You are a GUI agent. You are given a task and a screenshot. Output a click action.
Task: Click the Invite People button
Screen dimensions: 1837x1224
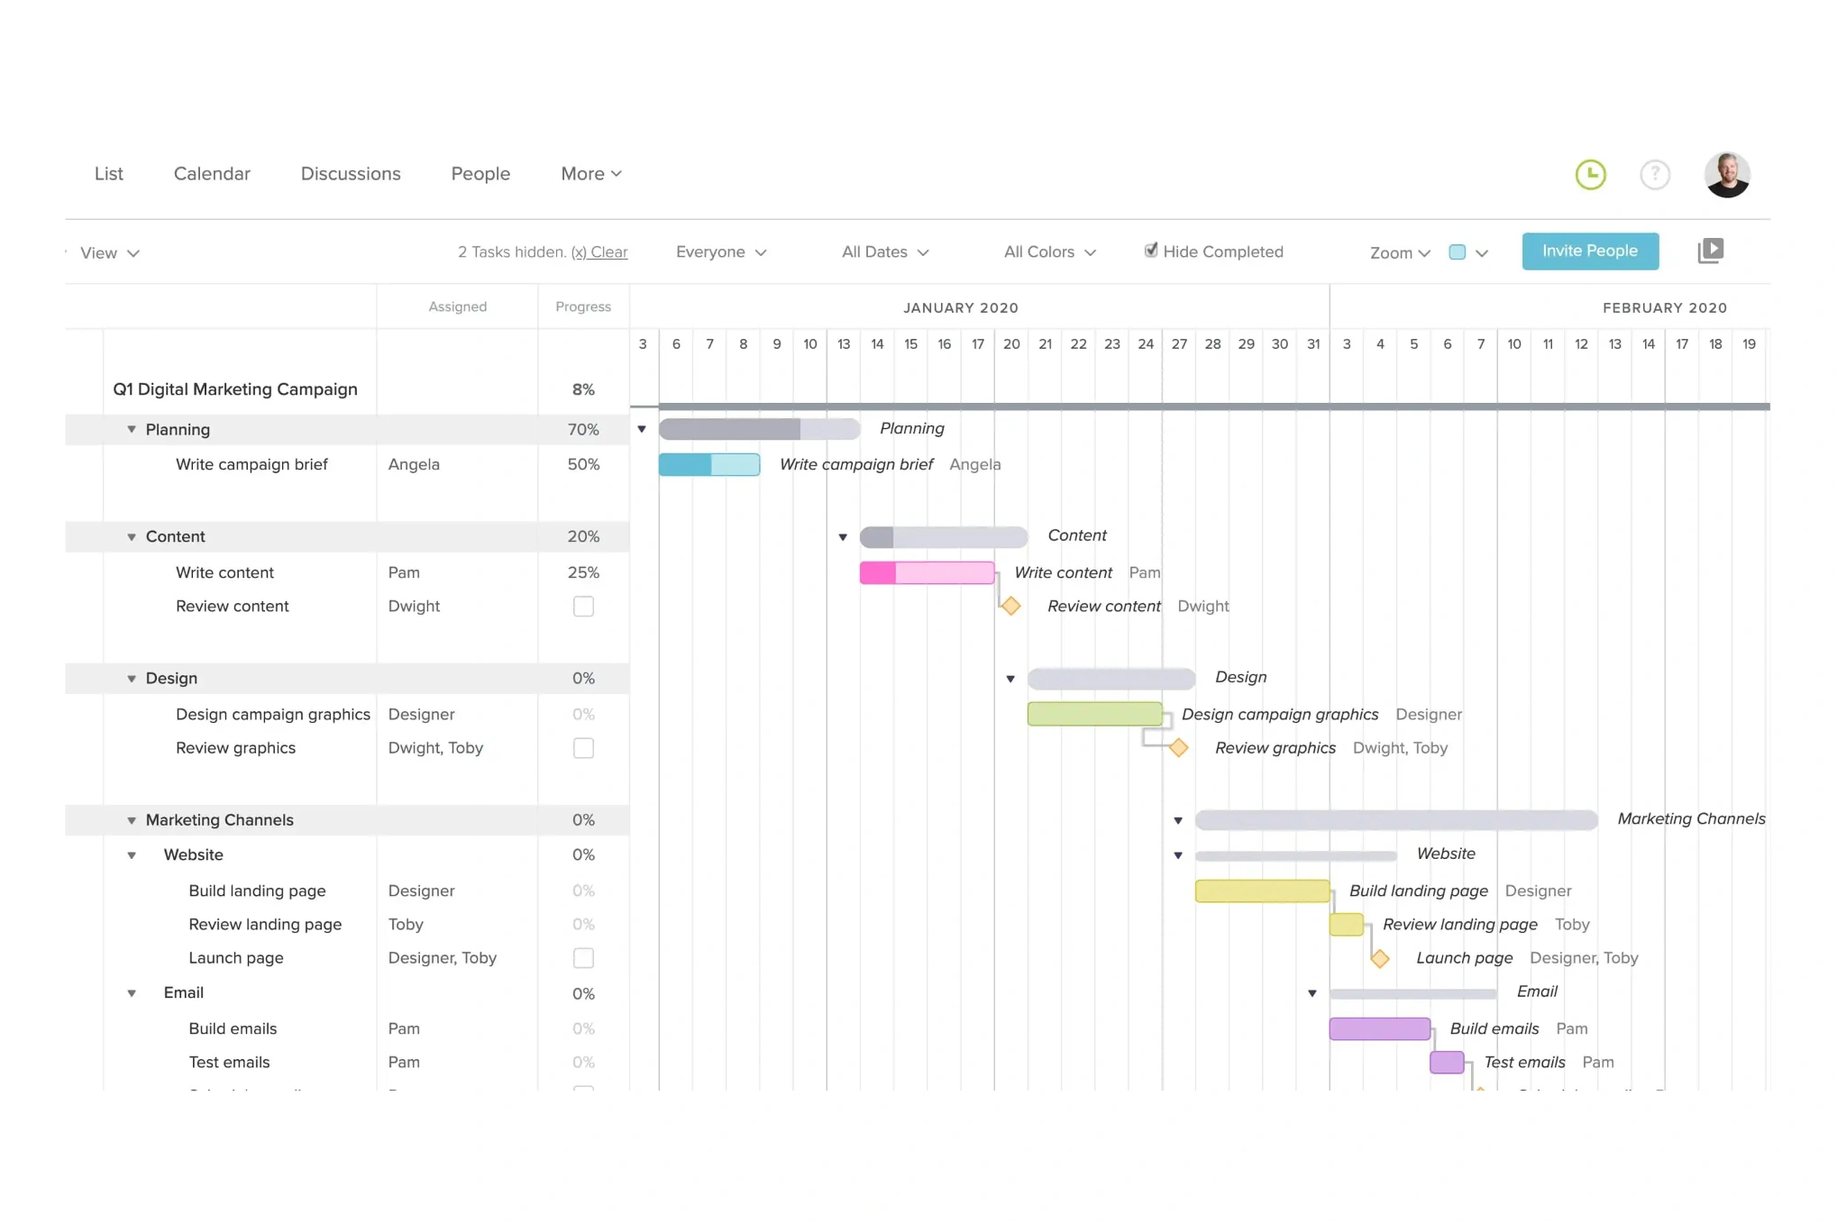tap(1589, 251)
